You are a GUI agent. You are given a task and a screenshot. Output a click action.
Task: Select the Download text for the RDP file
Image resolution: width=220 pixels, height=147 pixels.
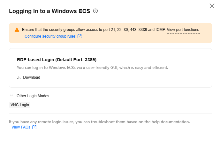32,77
